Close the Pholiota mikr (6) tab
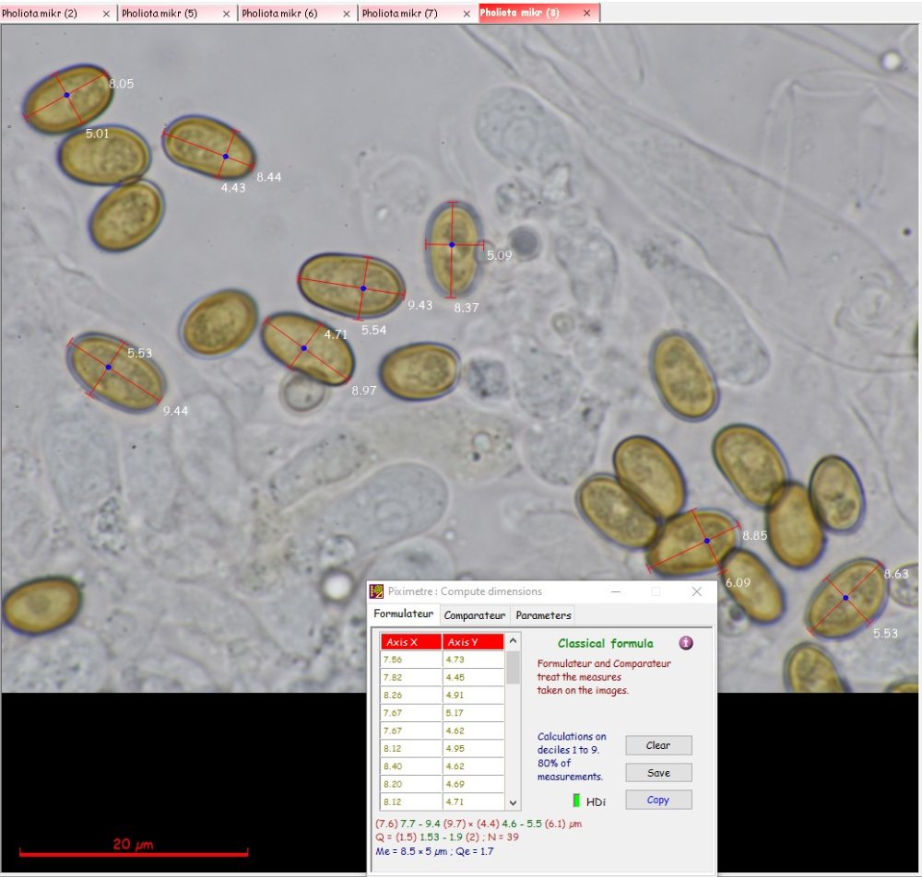The image size is (922, 877). (348, 14)
